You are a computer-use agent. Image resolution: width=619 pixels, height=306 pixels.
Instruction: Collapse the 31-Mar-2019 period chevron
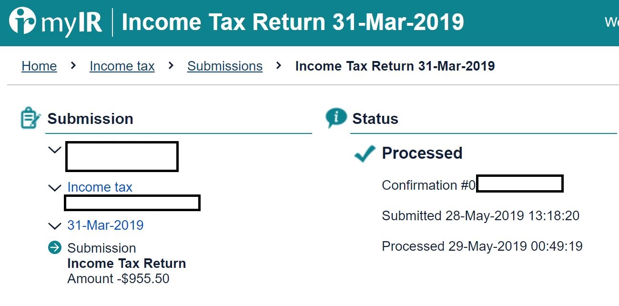click(55, 225)
